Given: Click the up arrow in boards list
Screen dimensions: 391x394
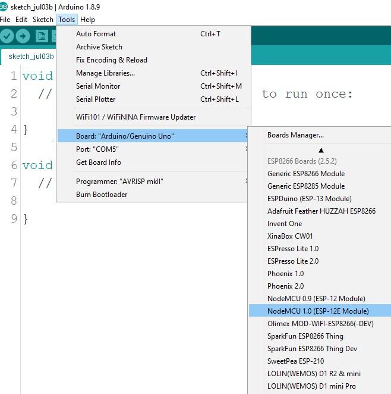Looking at the screenshot, I should pyautogui.click(x=321, y=151).
